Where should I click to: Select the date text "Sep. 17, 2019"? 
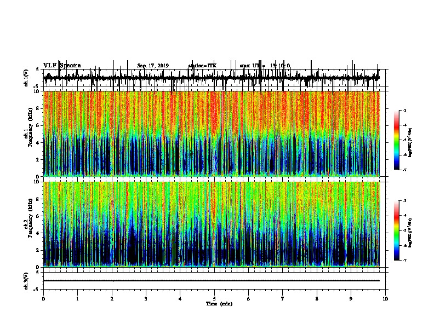pos(153,66)
